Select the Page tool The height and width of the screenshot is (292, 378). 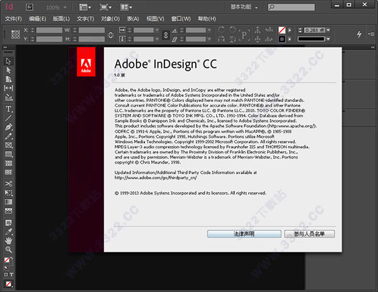coord(8,79)
